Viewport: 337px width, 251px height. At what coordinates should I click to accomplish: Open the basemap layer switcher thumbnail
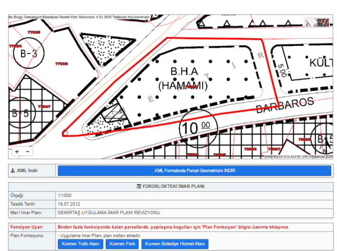click(x=317, y=22)
